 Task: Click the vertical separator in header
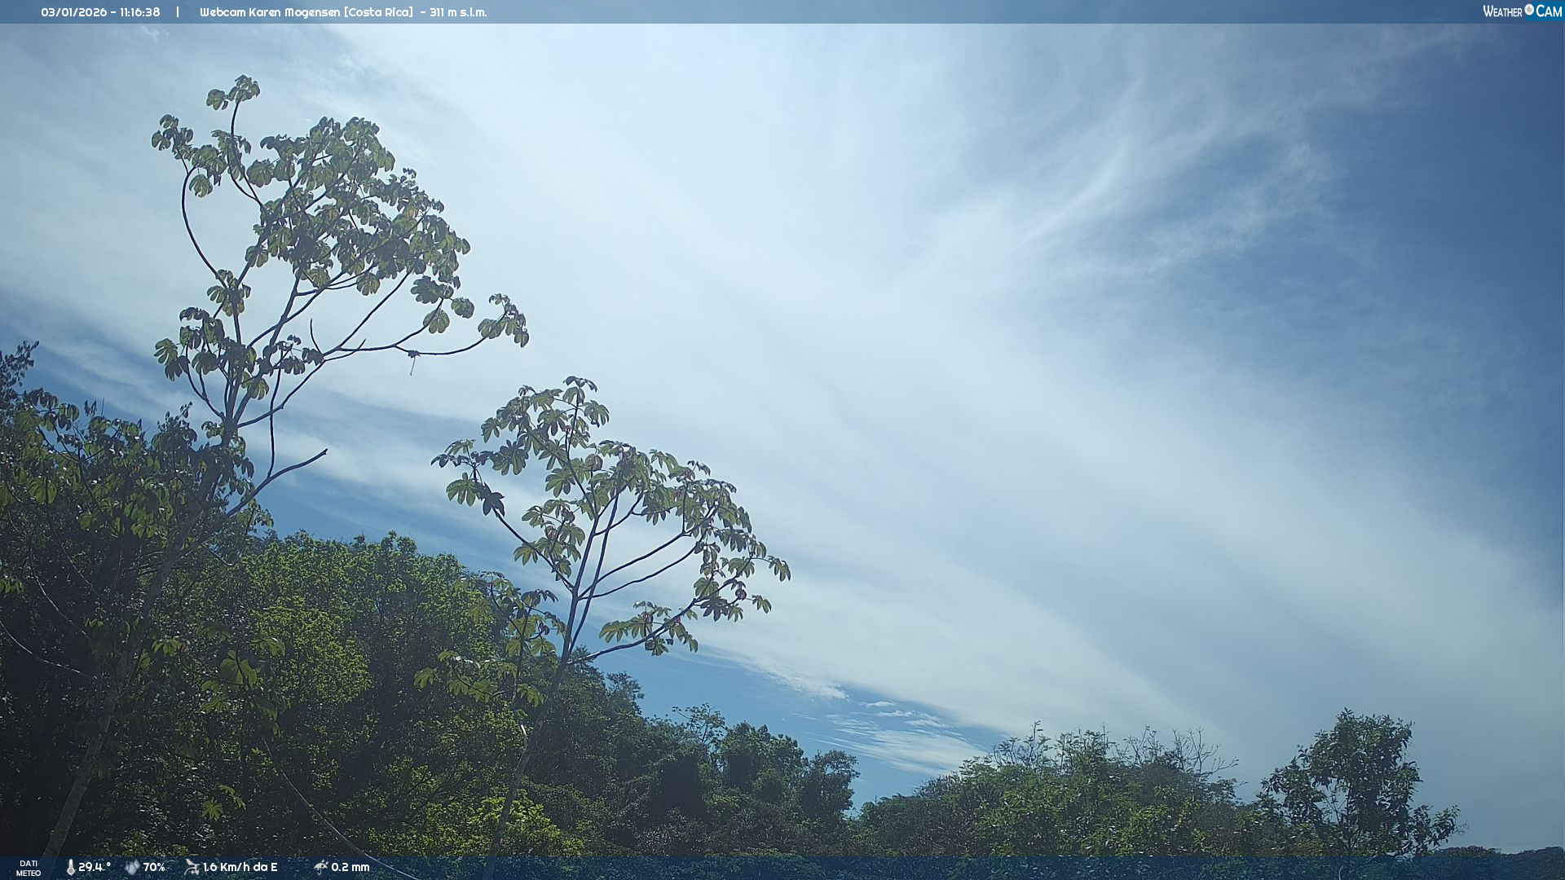178,12
